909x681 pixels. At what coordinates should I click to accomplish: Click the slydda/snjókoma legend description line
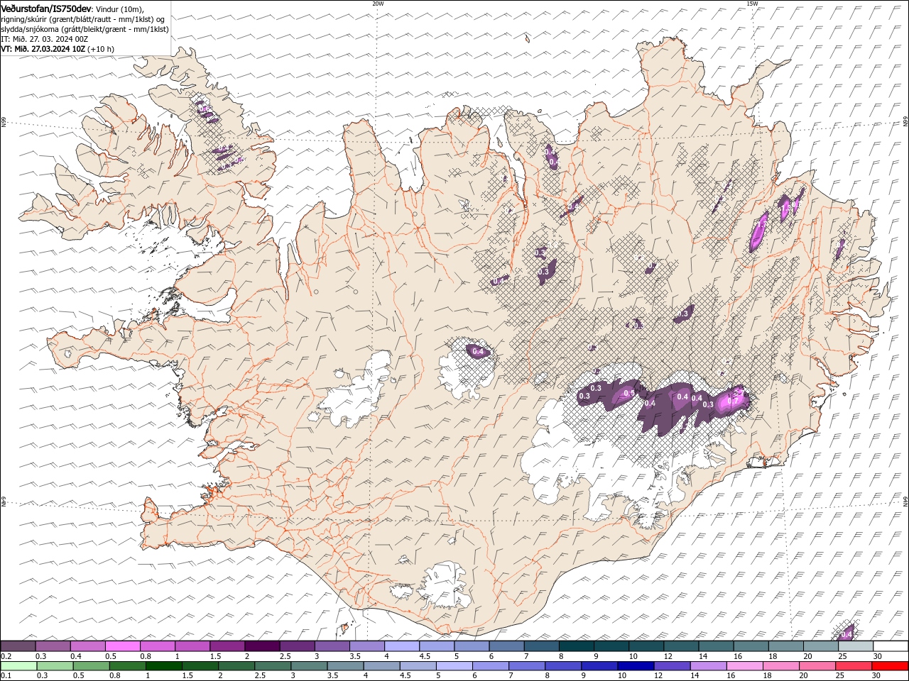tap(85, 29)
